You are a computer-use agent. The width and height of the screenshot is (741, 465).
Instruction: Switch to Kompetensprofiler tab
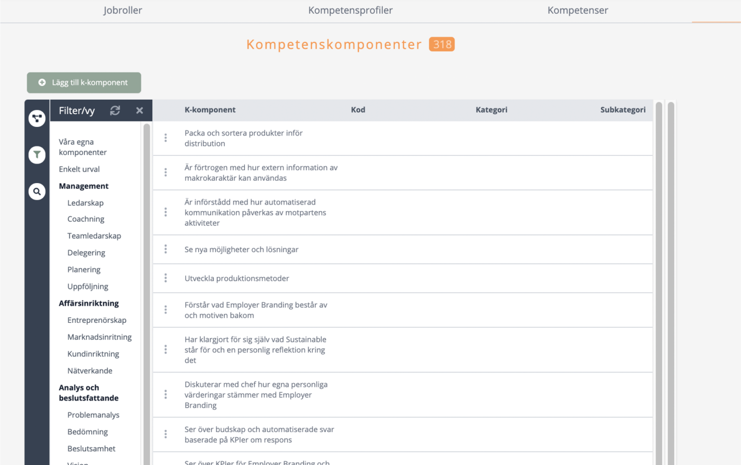click(x=350, y=10)
